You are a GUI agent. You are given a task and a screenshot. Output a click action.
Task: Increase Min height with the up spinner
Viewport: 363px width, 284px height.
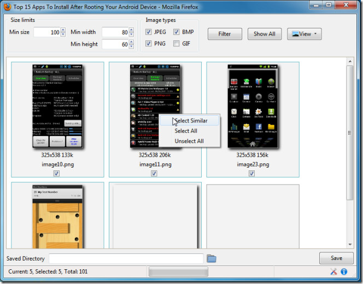[x=131, y=42]
